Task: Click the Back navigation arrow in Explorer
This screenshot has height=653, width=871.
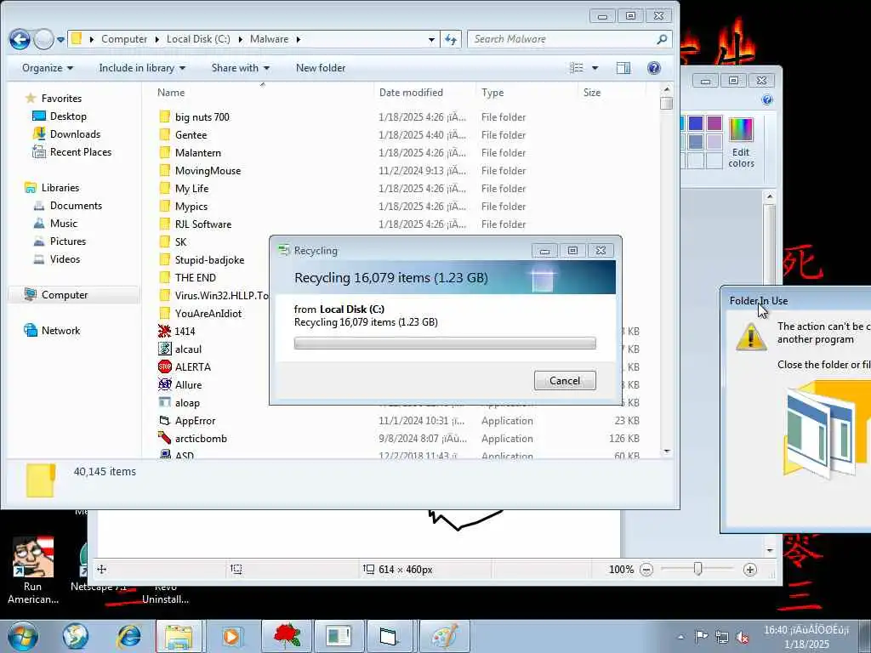Action: tap(20, 39)
